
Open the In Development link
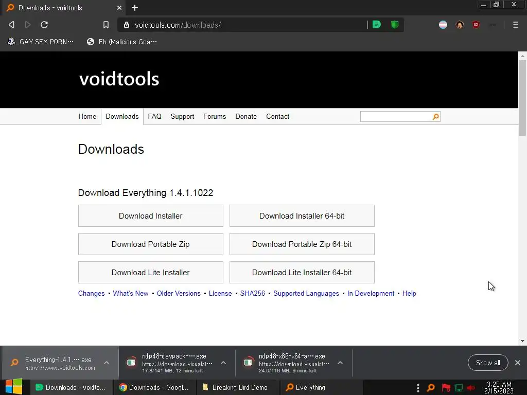click(371, 293)
